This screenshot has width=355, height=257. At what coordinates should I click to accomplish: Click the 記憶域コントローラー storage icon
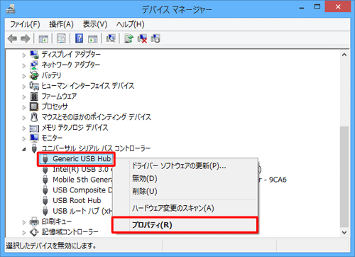pyautogui.click(x=34, y=232)
